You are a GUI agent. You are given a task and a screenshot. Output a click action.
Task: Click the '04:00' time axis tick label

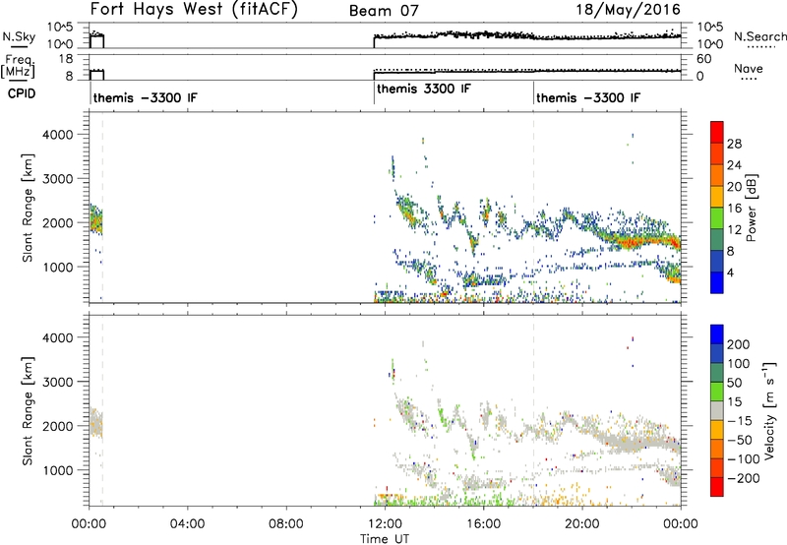188,524
